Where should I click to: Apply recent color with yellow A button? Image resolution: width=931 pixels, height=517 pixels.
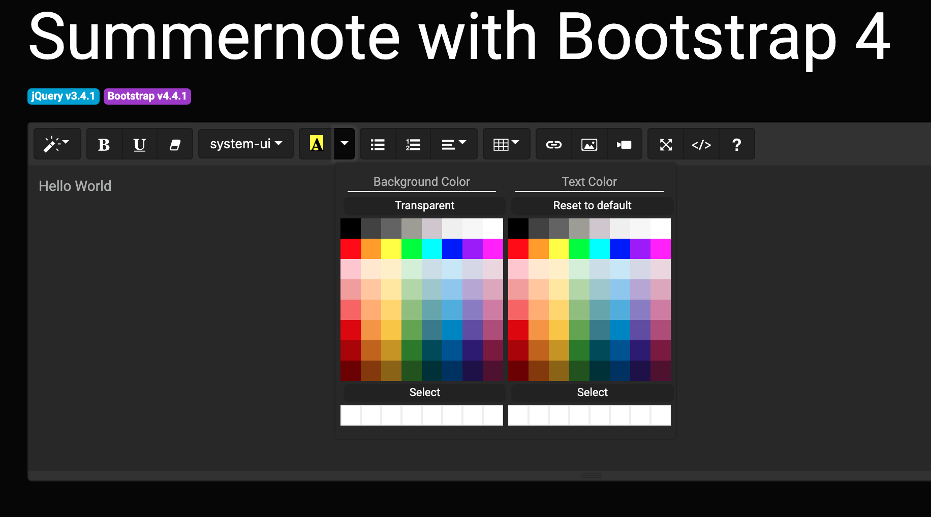pos(317,144)
